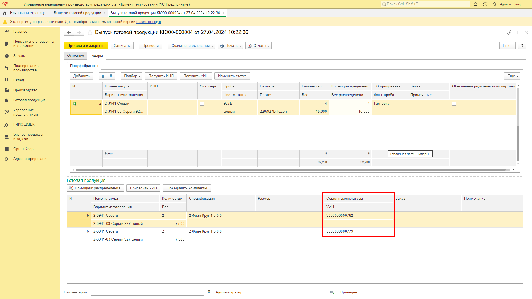The height and width of the screenshot is (299, 532).
Task: Click the 'Еще' expander in toolbar
Action: pos(508,45)
